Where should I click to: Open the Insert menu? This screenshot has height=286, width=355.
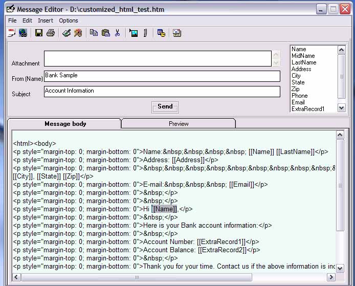45,20
